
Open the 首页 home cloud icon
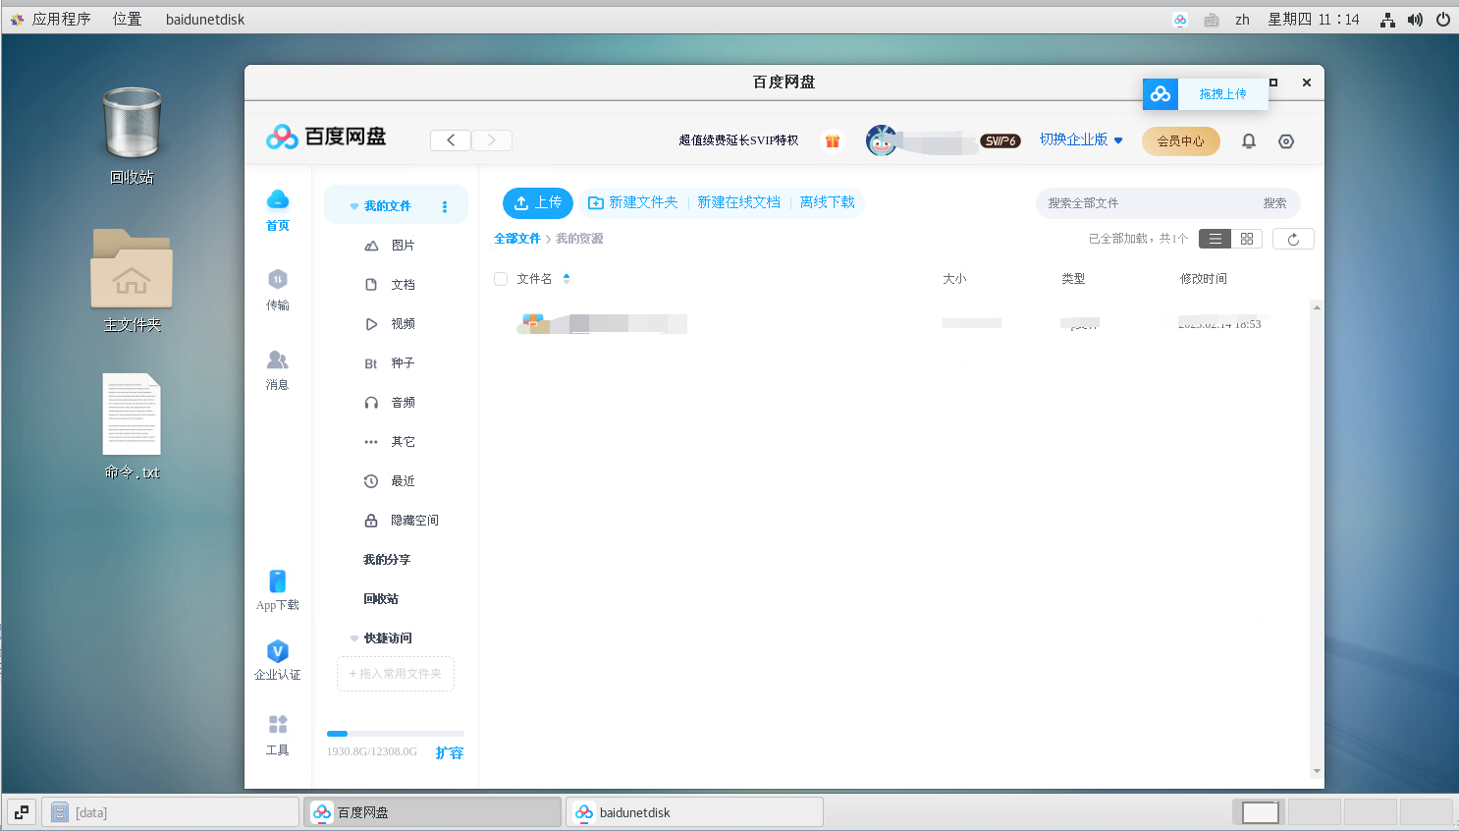(278, 199)
